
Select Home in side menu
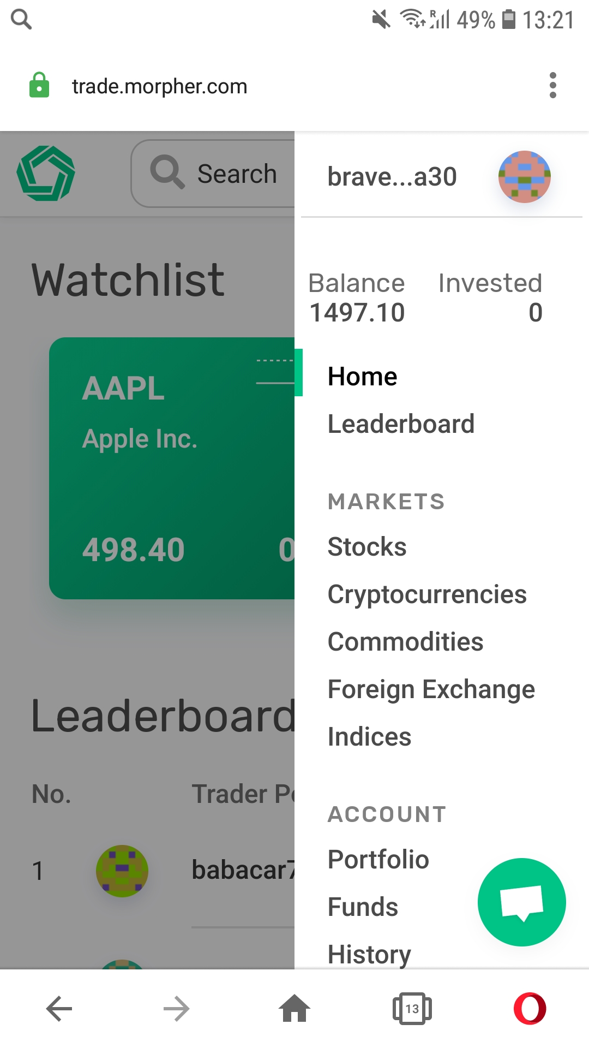(363, 377)
